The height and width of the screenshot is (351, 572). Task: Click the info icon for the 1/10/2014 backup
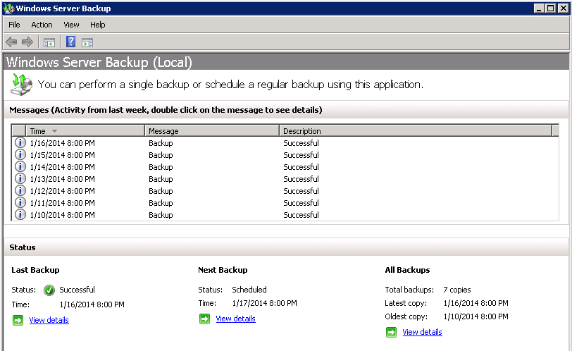(20, 214)
